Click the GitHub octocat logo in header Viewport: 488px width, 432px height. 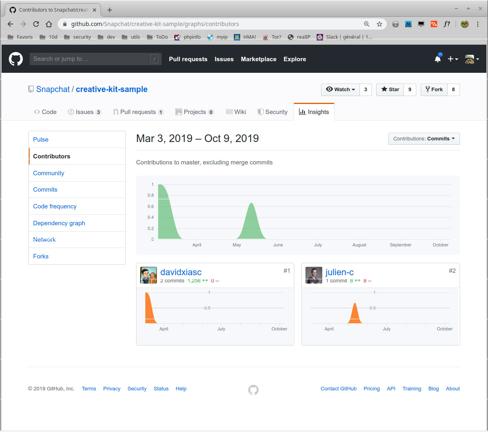click(16, 59)
